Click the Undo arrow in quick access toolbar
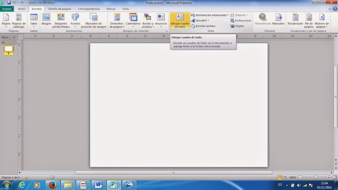 coord(14,3)
